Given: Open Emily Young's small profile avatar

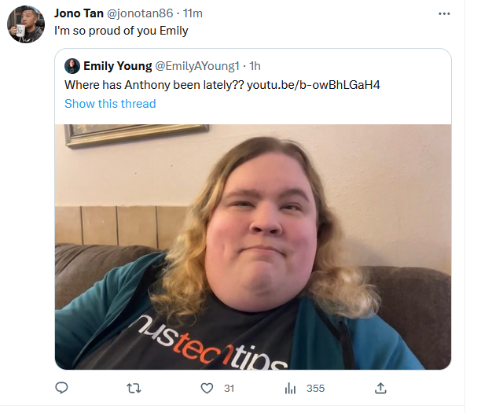Looking at the screenshot, I should [72, 66].
